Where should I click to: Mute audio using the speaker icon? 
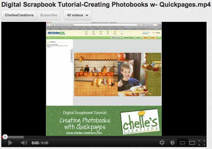point(24,143)
